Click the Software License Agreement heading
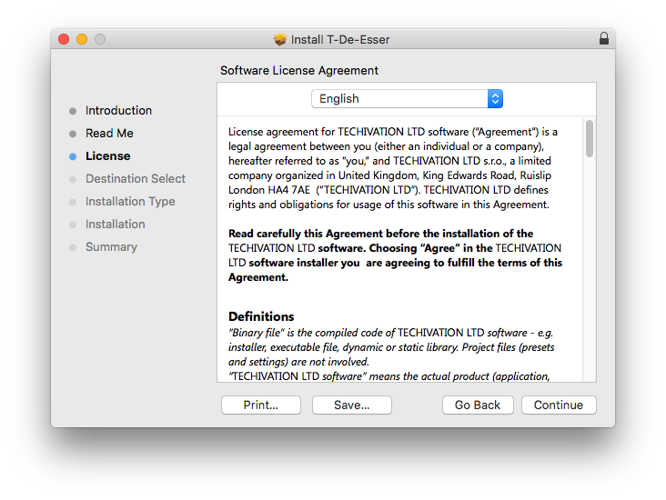The image size is (666, 500). (x=299, y=71)
